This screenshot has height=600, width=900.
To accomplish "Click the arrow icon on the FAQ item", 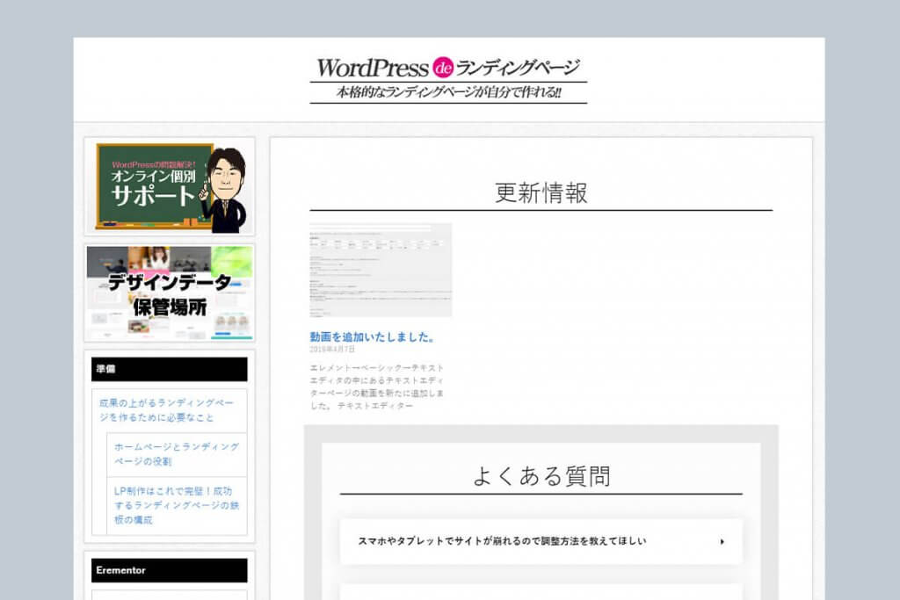I will [x=722, y=542].
